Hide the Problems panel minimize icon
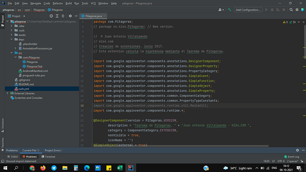The height and width of the screenshot is (172, 306). pos(303,150)
